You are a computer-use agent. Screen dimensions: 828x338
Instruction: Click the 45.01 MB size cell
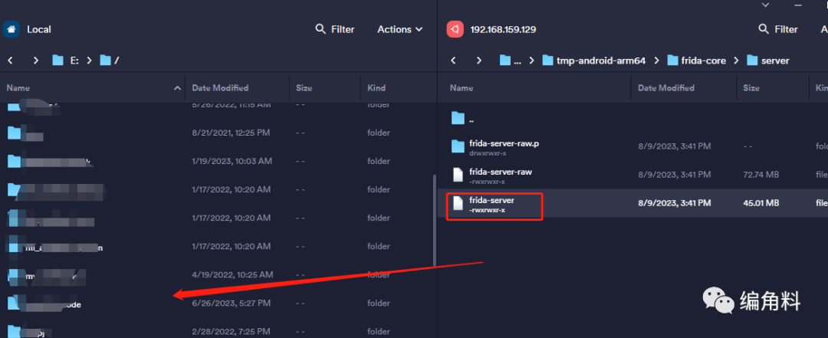(x=761, y=203)
